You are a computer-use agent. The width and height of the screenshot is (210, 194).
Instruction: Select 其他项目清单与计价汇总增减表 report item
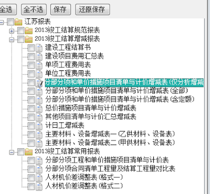[x=91, y=117]
